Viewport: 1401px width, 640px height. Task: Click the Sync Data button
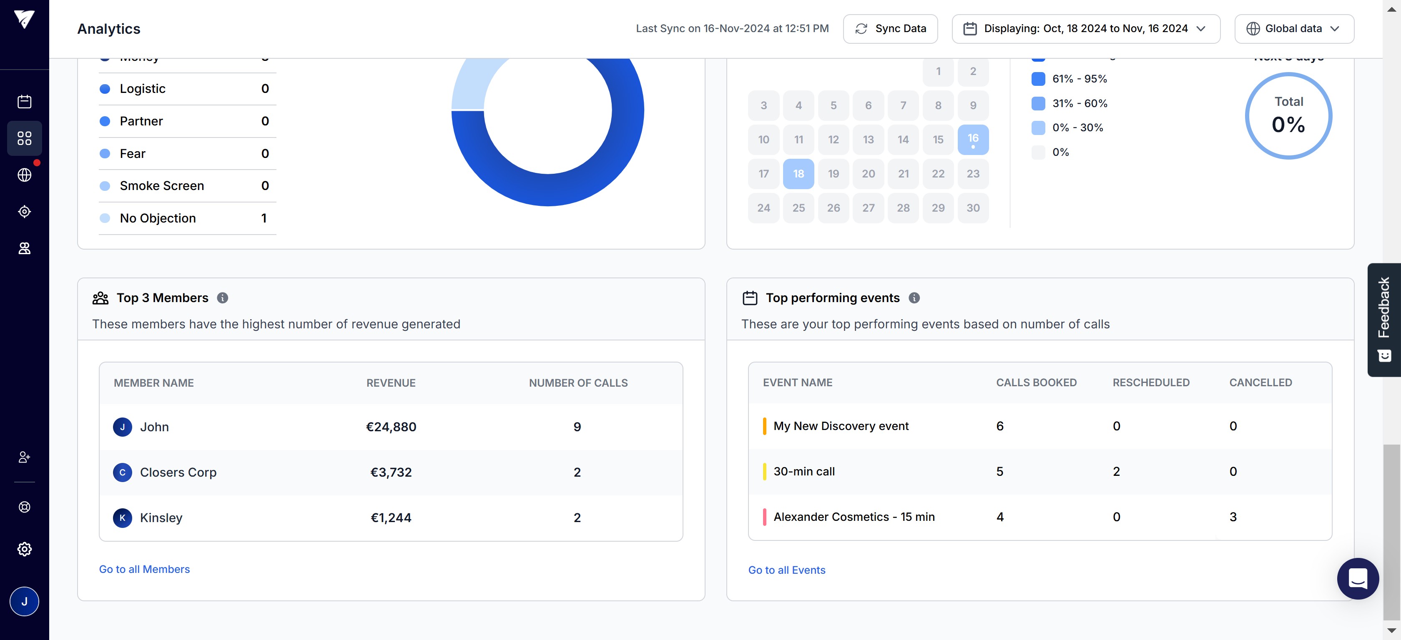(x=890, y=29)
